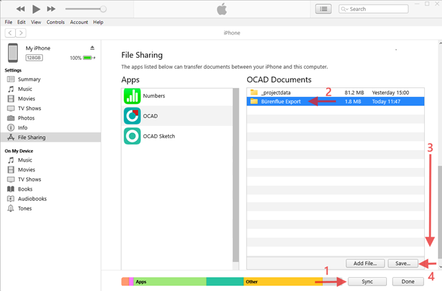Viewport: 442px width, 291px height.
Task: Open the list view button near search
Action: coord(324,9)
